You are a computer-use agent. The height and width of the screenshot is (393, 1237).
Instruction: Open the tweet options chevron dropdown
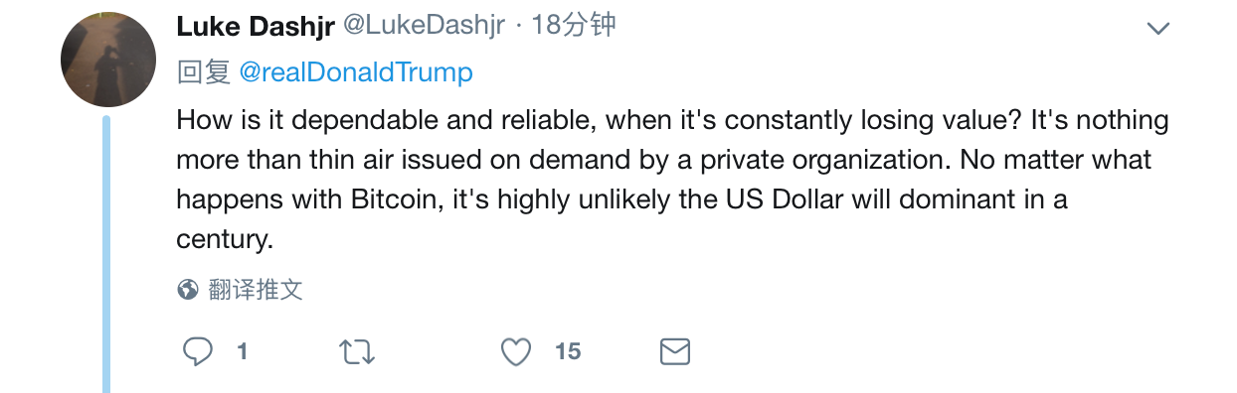point(1157,29)
